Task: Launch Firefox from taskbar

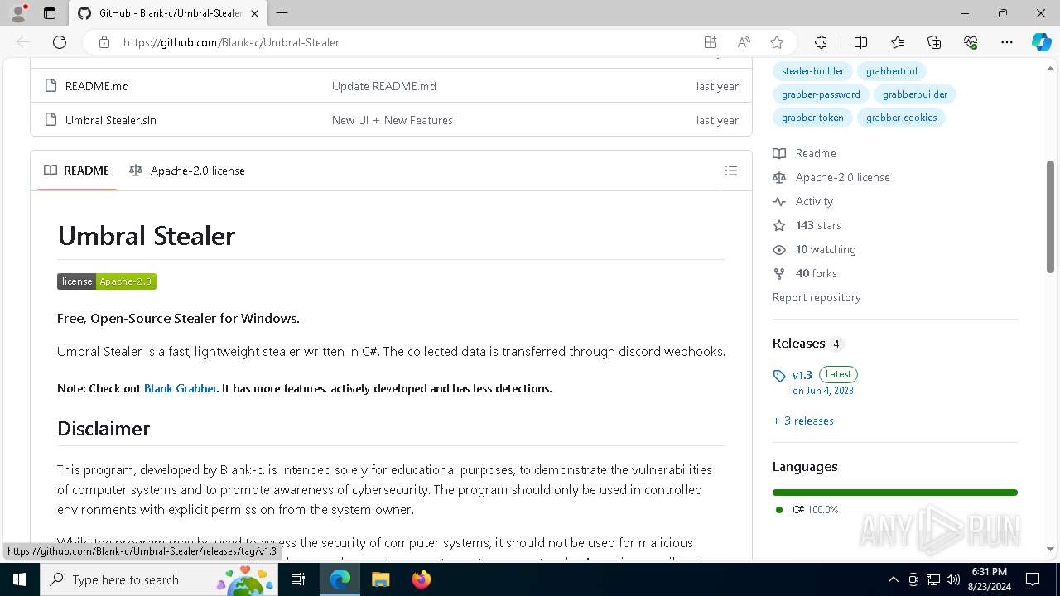Action: pos(421,579)
